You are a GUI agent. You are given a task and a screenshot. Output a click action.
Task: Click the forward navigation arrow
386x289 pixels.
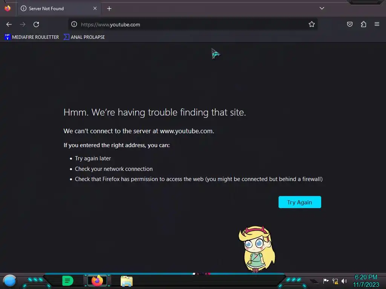tap(23, 24)
